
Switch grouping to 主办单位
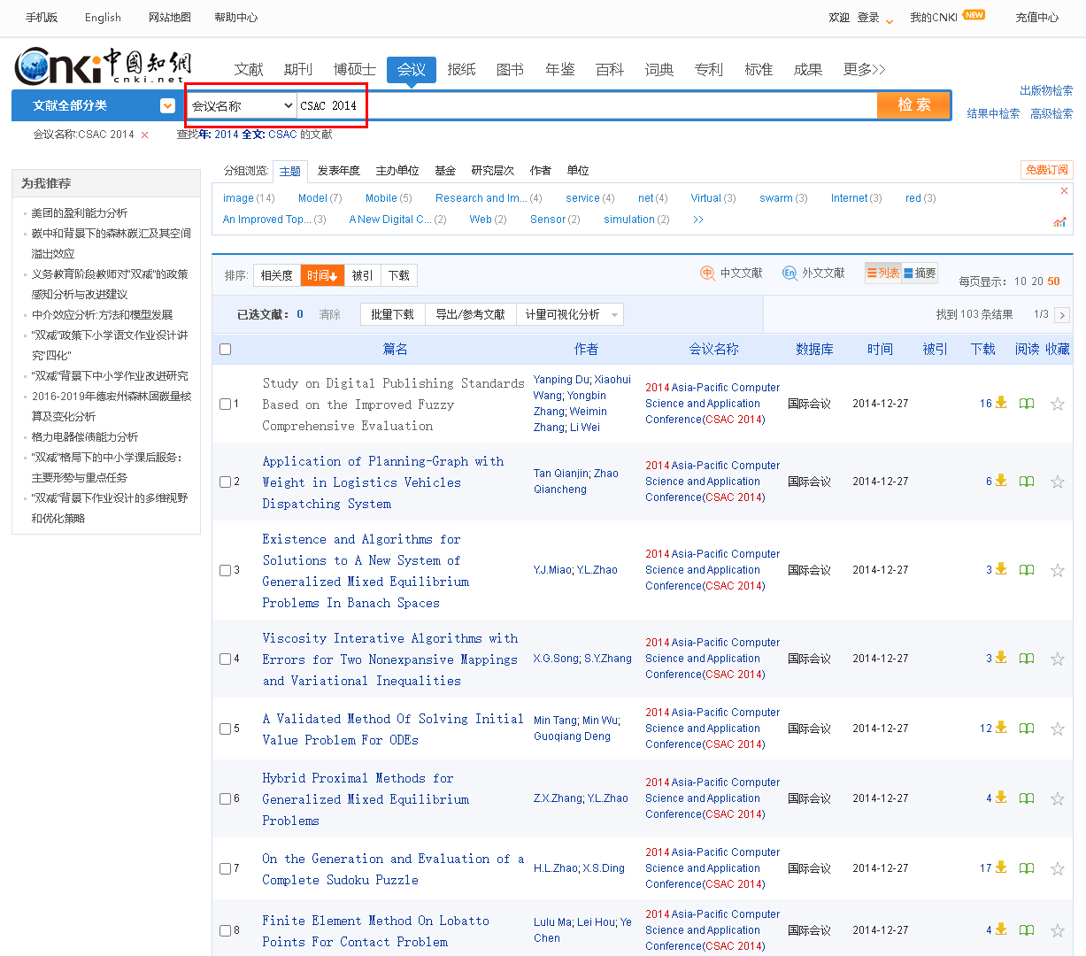(397, 170)
